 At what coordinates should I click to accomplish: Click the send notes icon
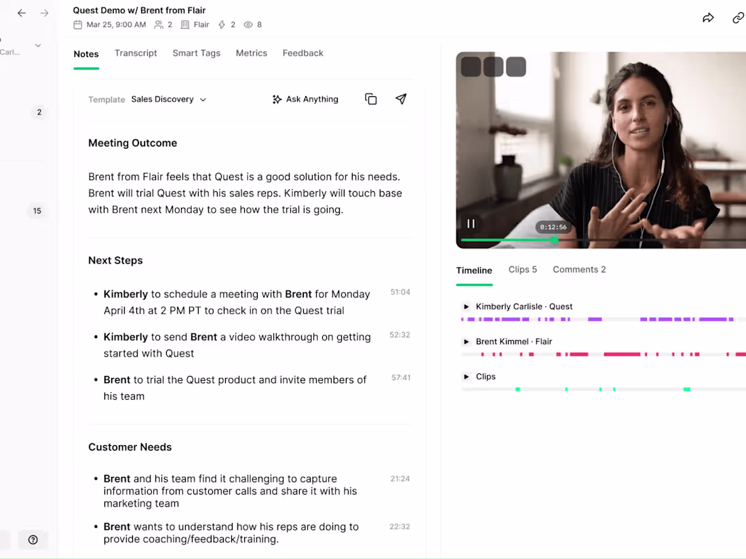(x=401, y=99)
